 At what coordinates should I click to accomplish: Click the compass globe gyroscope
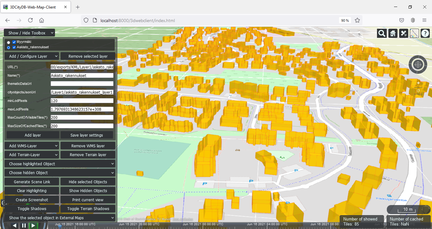[x=418, y=64]
